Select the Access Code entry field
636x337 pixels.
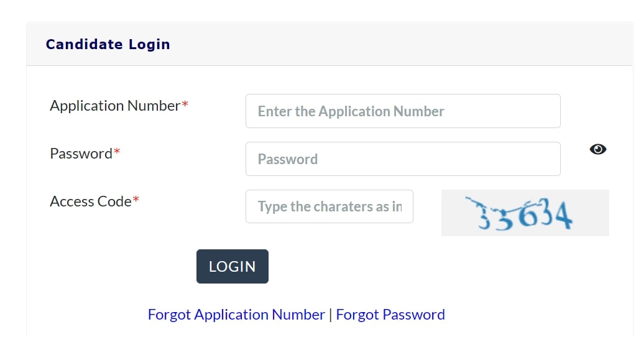click(x=330, y=206)
